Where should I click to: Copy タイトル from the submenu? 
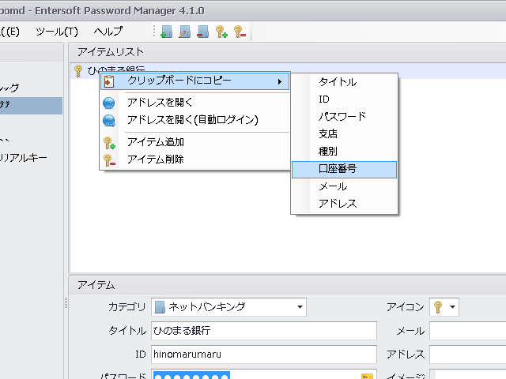coord(344,82)
